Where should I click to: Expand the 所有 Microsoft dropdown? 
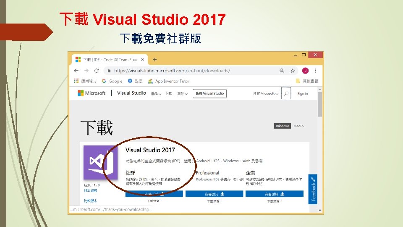(266, 93)
